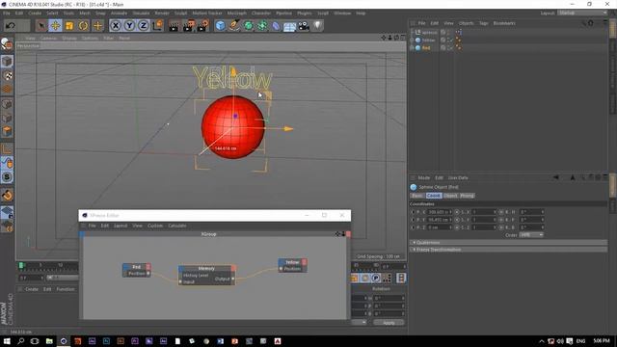This screenshot has height=347, width=617.
Task: Click the Apply button in Coordinates
Action: click(389, 323)
